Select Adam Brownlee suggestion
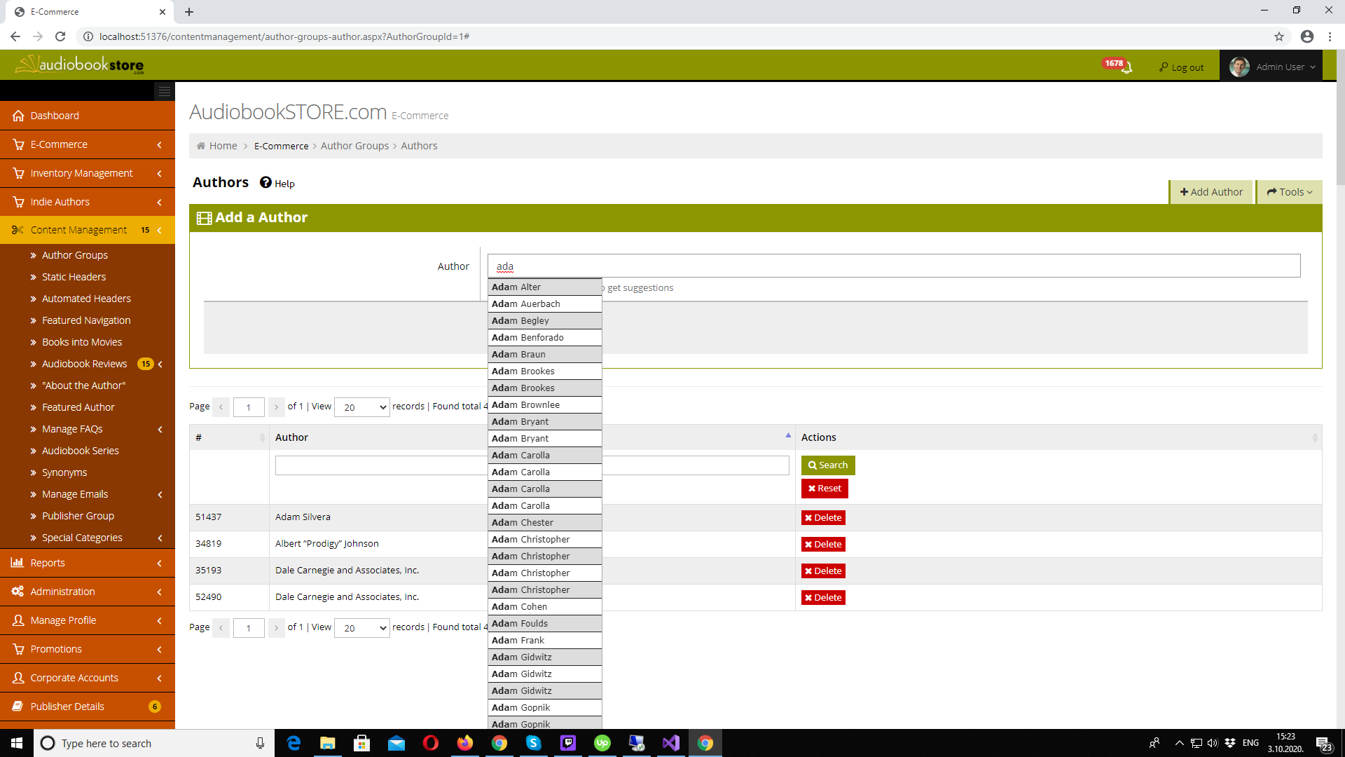Screen dimensions: 1345x757 click(x=545, y=405)
